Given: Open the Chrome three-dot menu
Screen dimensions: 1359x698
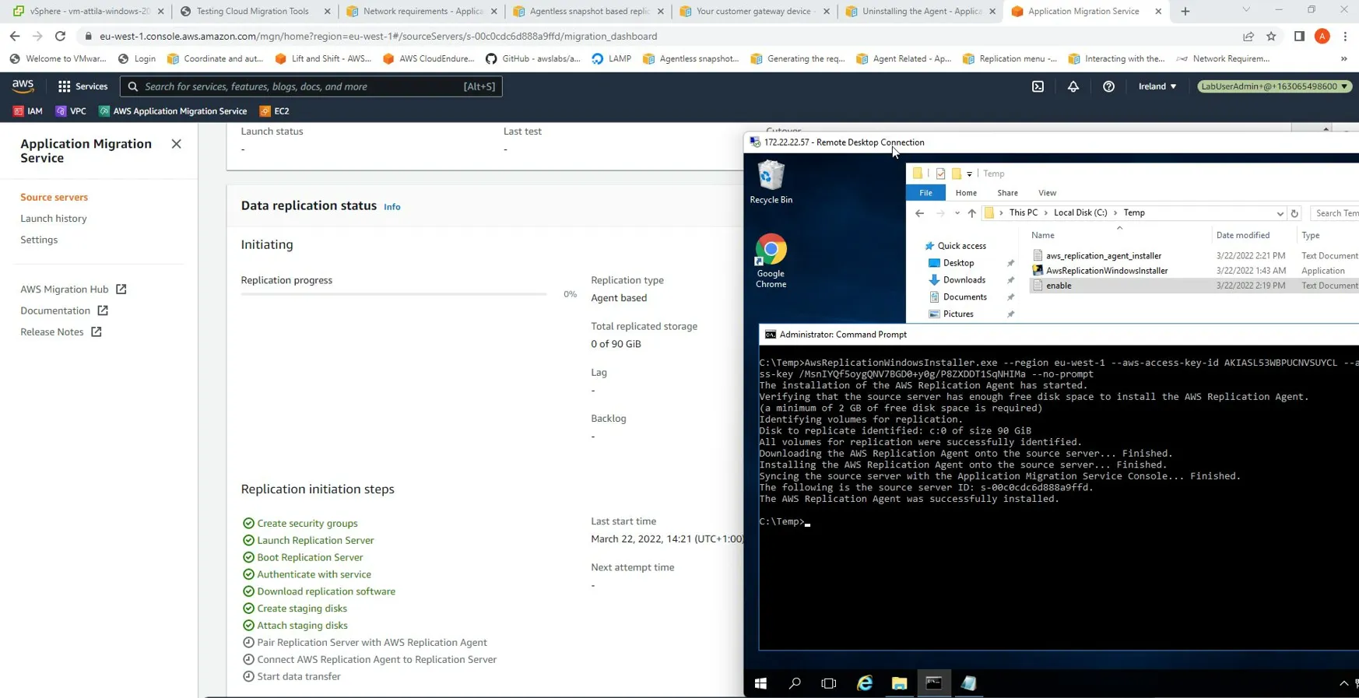Looking at the screenshot, I should [x=1345, y=36].
